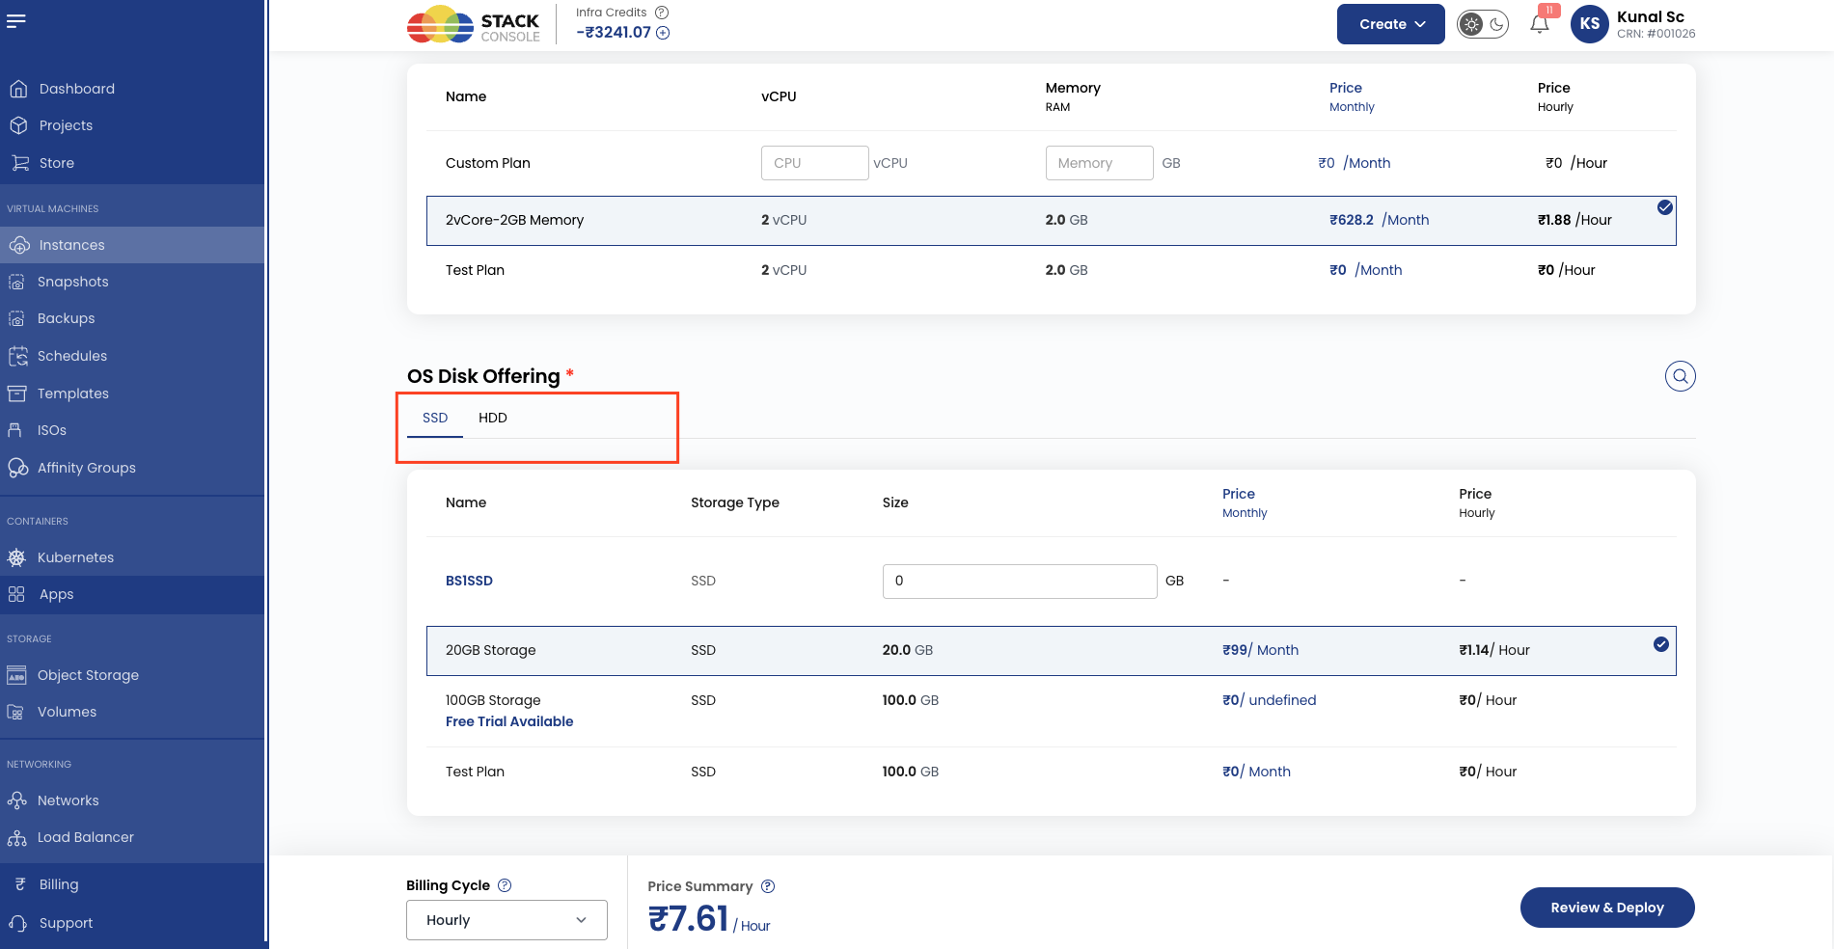Viewport: 1834px width, 949px height.
Task: Click Billing rupee icon
Action: click(x=19, y=884)
